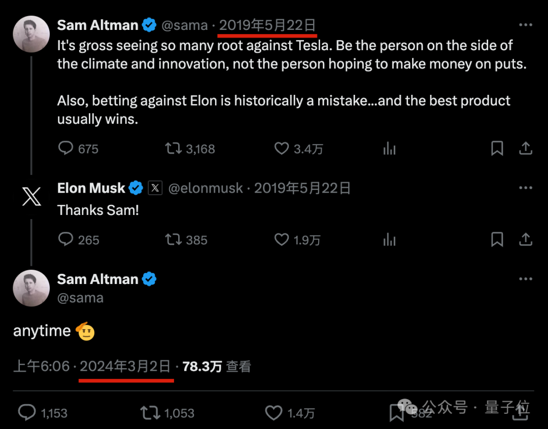Screen dimensions: 548x429
Task: Click Elon Musk's profile area
Action: tap(90, 188)
